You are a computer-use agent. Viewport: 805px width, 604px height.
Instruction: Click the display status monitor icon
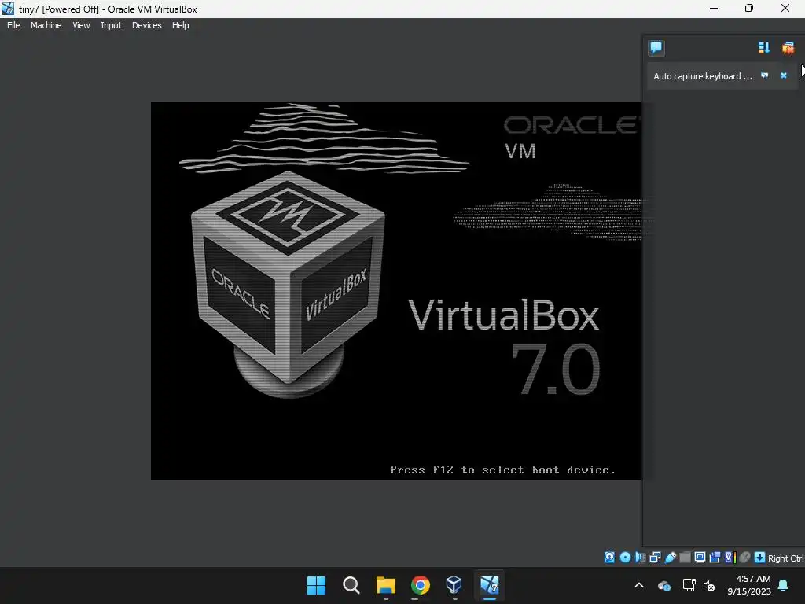[700, 558]
